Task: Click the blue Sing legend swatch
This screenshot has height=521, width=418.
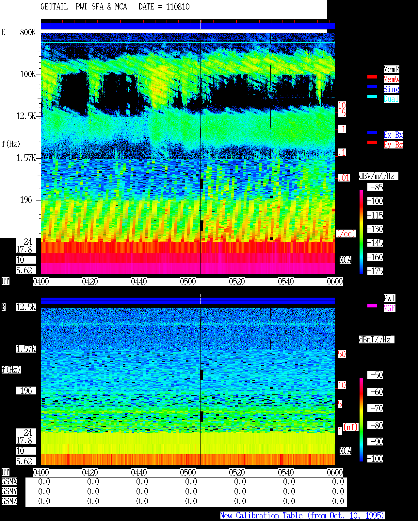Action: click(x=372, y=87)
